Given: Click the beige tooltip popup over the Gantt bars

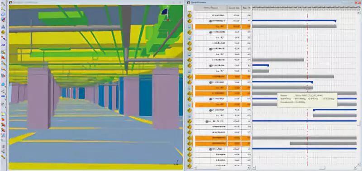Looking at the screenshot, I should click(307, 100).
